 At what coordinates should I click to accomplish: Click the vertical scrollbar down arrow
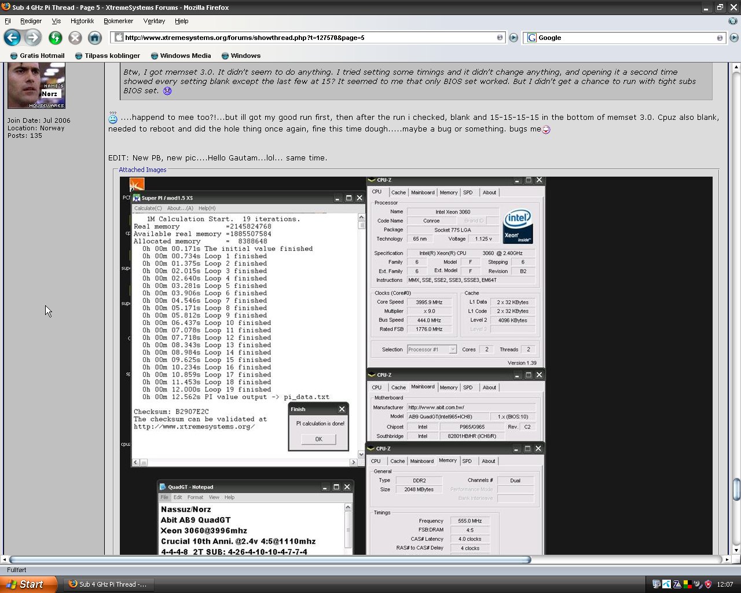pos(736,550)
